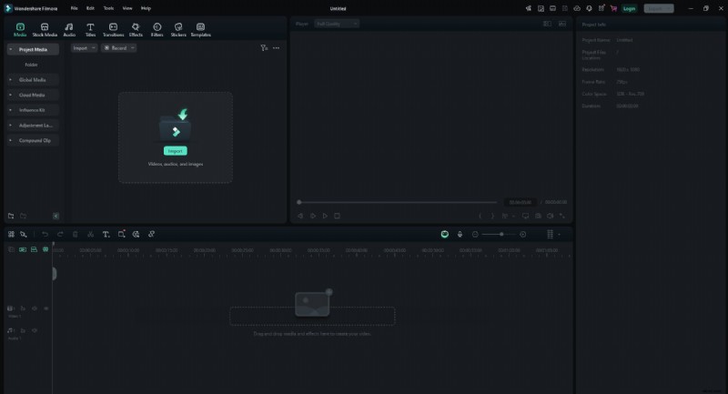Mute the Video 1 track speaker
This screenshot has width=728, height=394.
[x=35, y=308]
